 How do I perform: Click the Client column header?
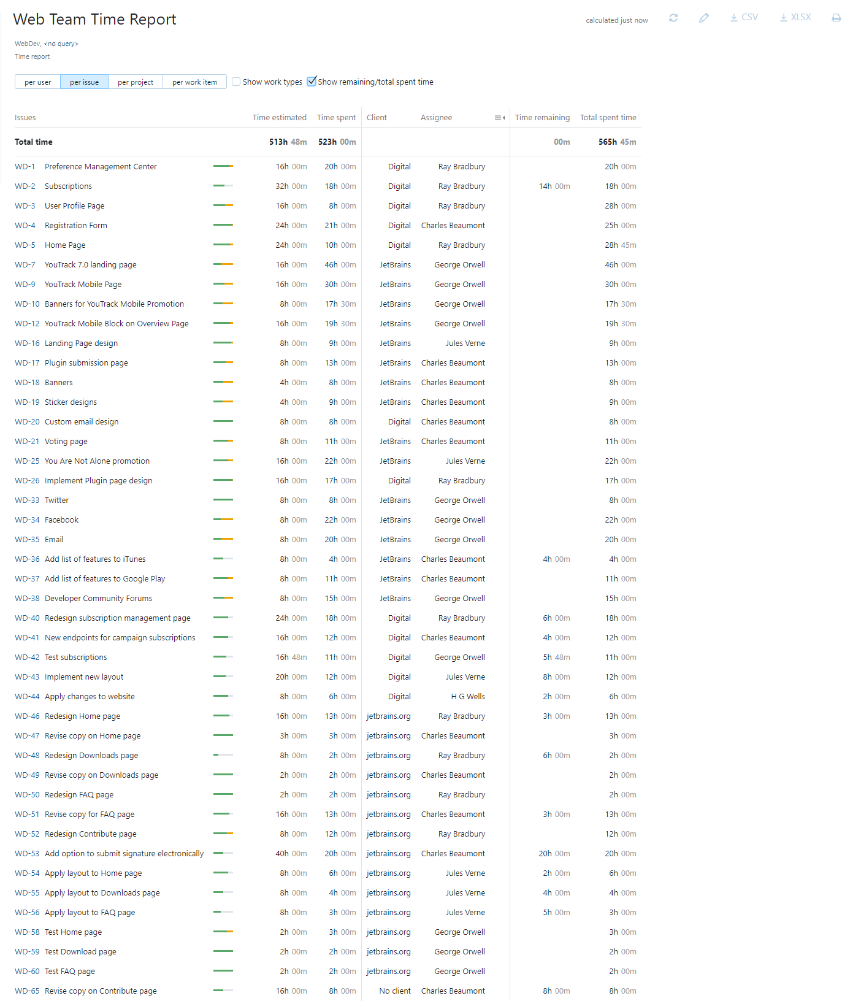coord(377,118)
